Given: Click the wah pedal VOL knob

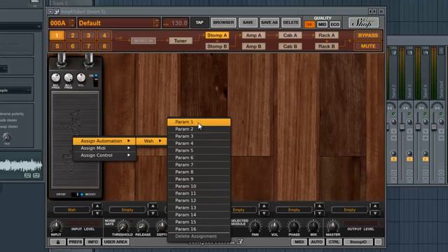Looking at the screenshot, I should [x=81, y=78].
